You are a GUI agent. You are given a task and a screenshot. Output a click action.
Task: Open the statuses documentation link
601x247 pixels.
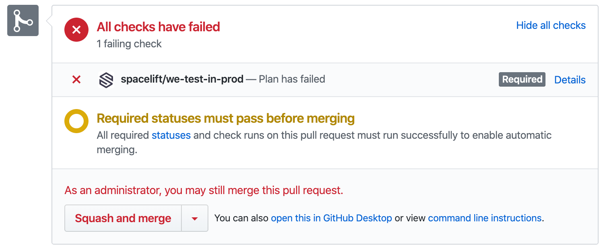pyautogui.click(x=171, y=135)
